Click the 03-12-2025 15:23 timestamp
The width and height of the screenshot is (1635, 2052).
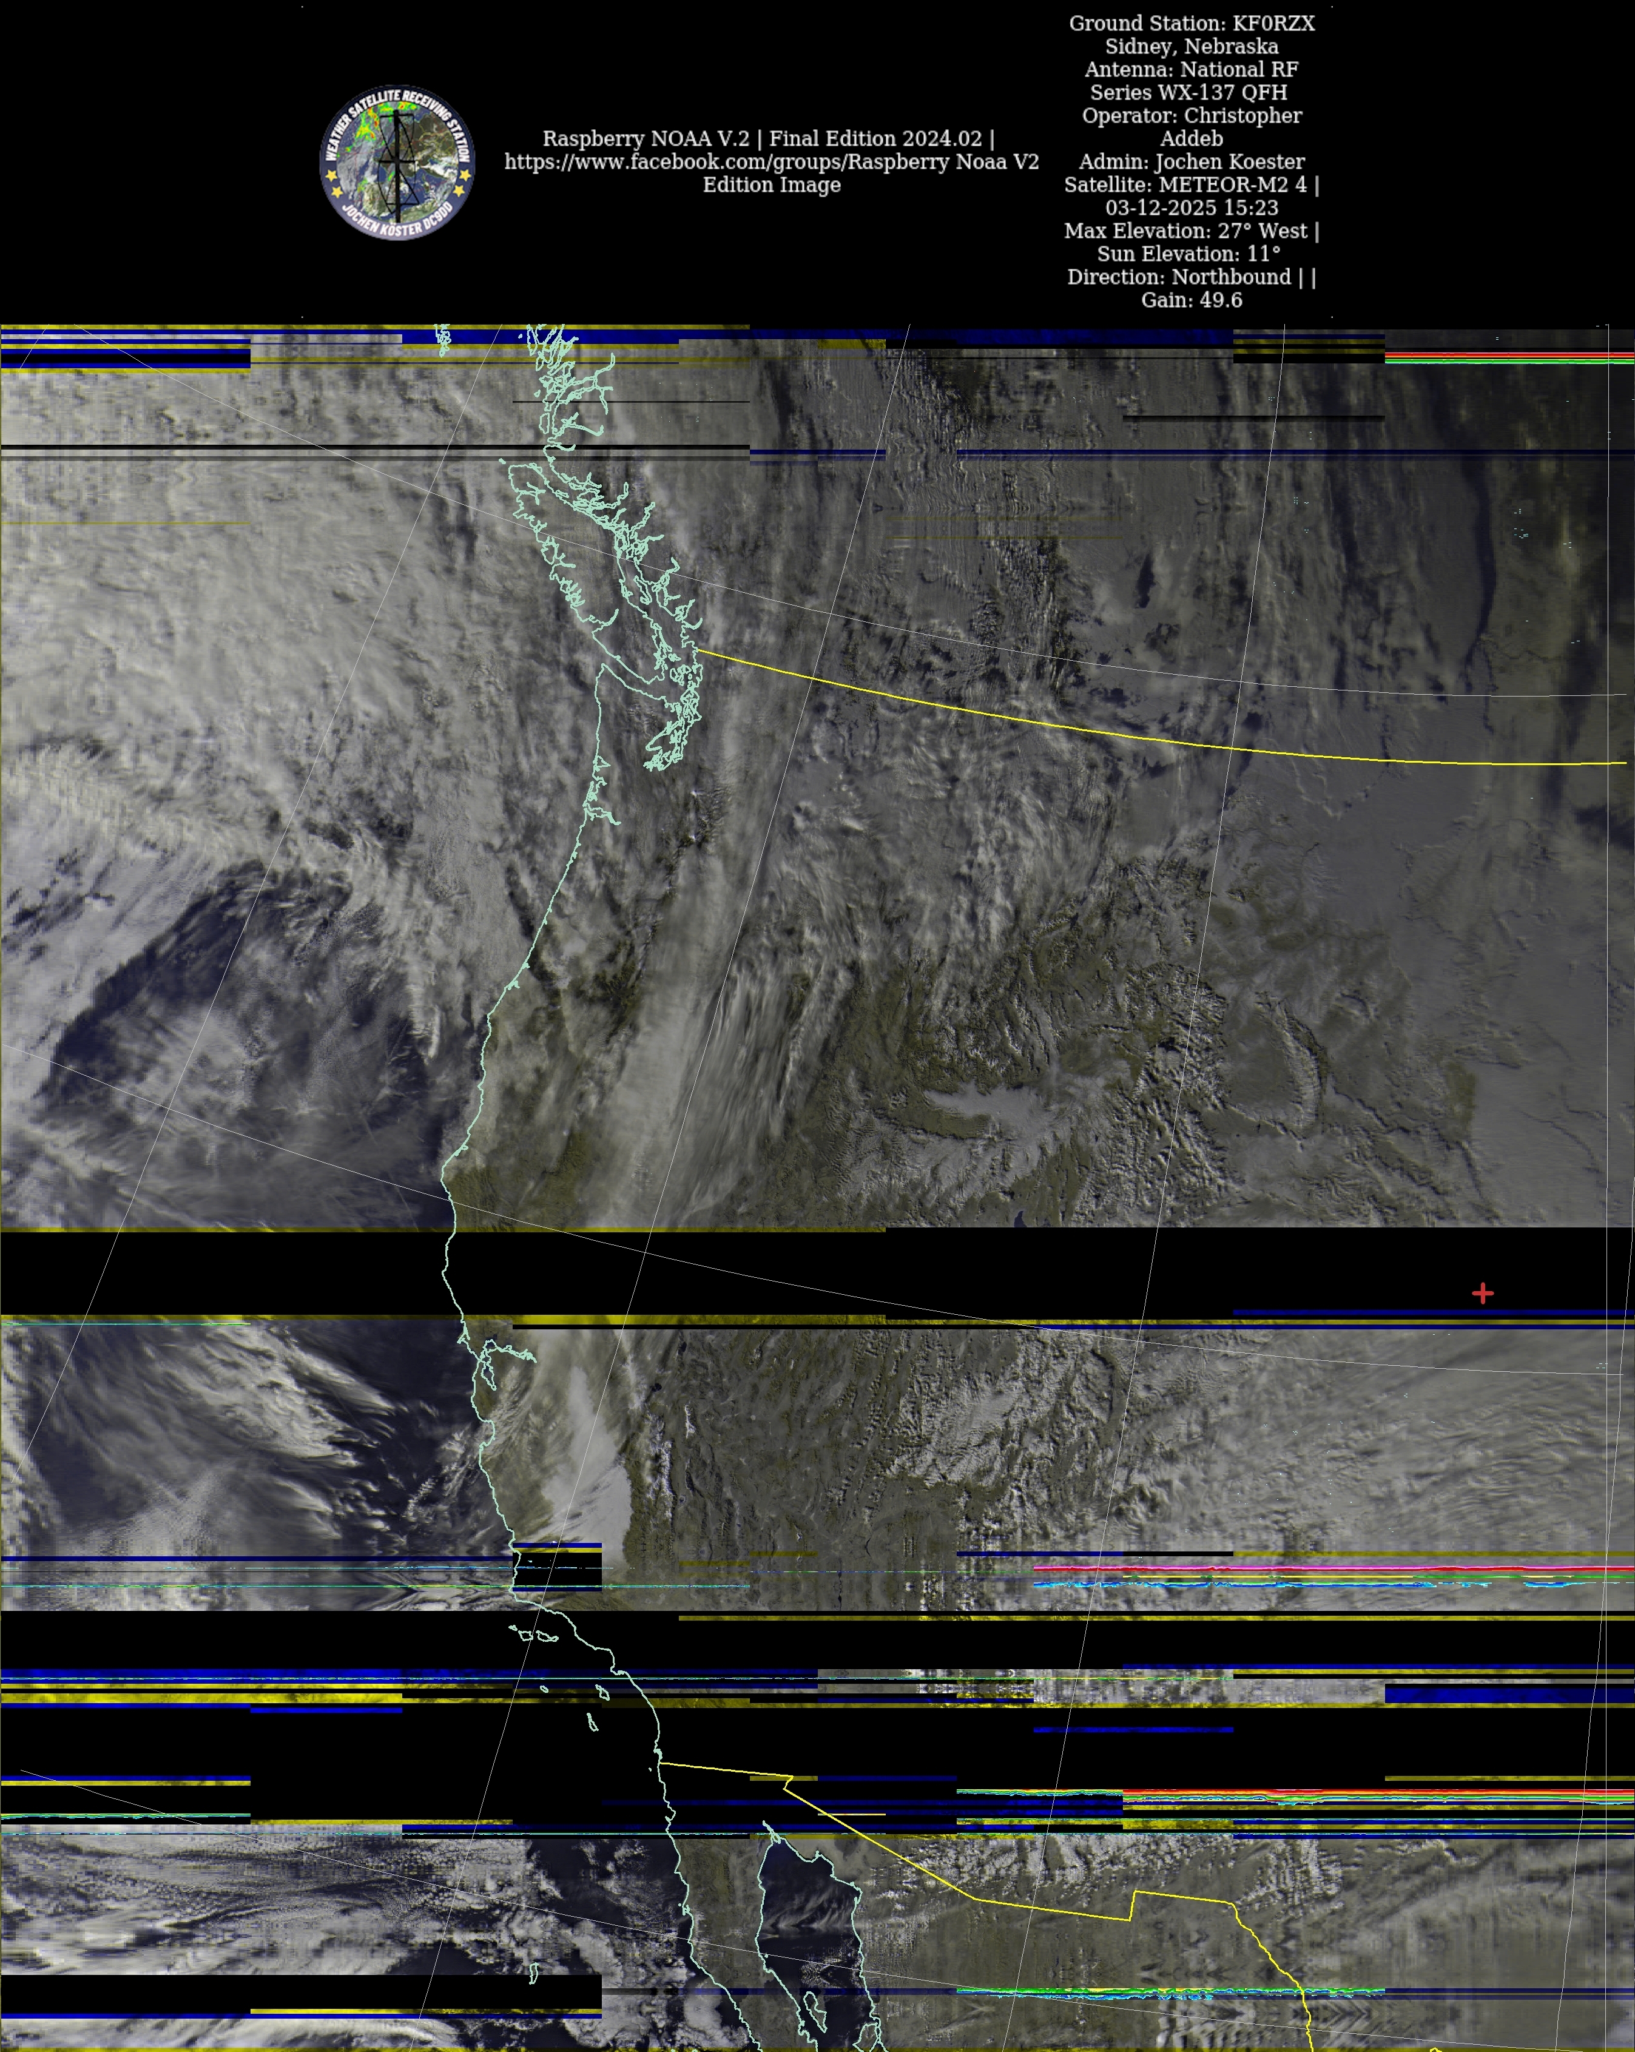point(1192,208)
